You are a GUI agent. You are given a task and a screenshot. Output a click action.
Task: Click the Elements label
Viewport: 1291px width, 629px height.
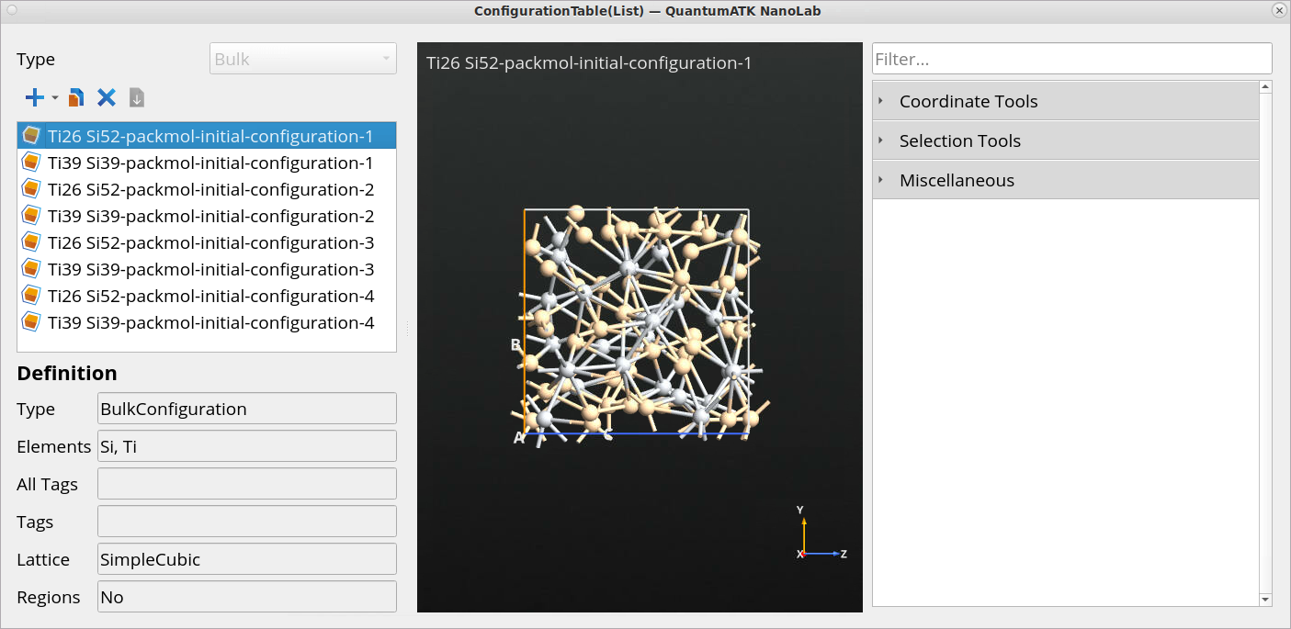tap(54, 446)
